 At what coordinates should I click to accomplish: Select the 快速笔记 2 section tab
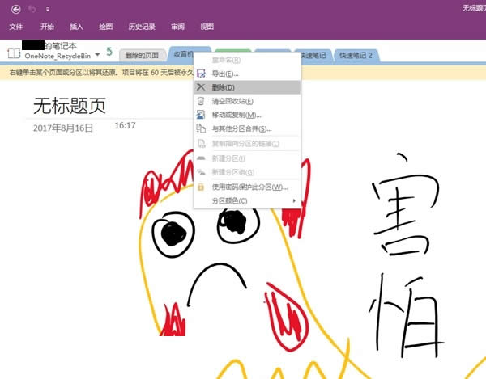tap(356, 55)
